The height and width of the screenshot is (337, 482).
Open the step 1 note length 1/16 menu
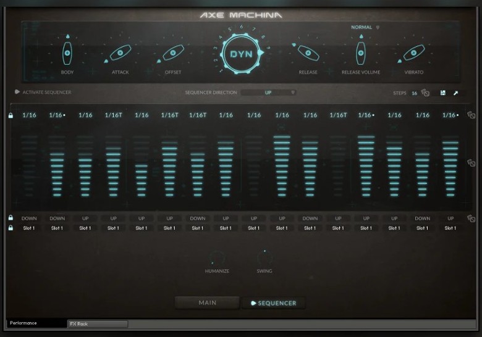coord(29,115)
